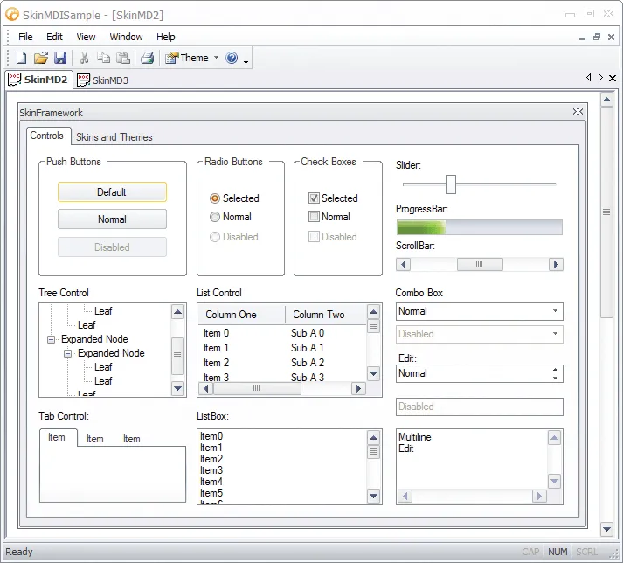Collapse the outer Expanded Node
The width and height of the screenshot is (623, 563).
[x=51, y=339]
